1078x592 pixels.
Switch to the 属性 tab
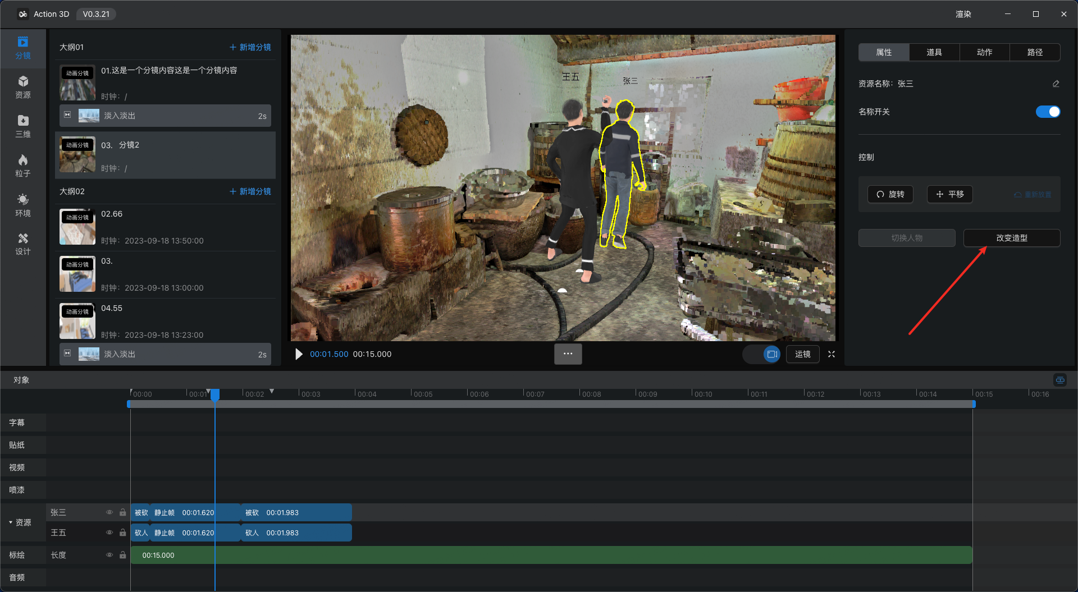pyautogui.click(x=884, y=52)
